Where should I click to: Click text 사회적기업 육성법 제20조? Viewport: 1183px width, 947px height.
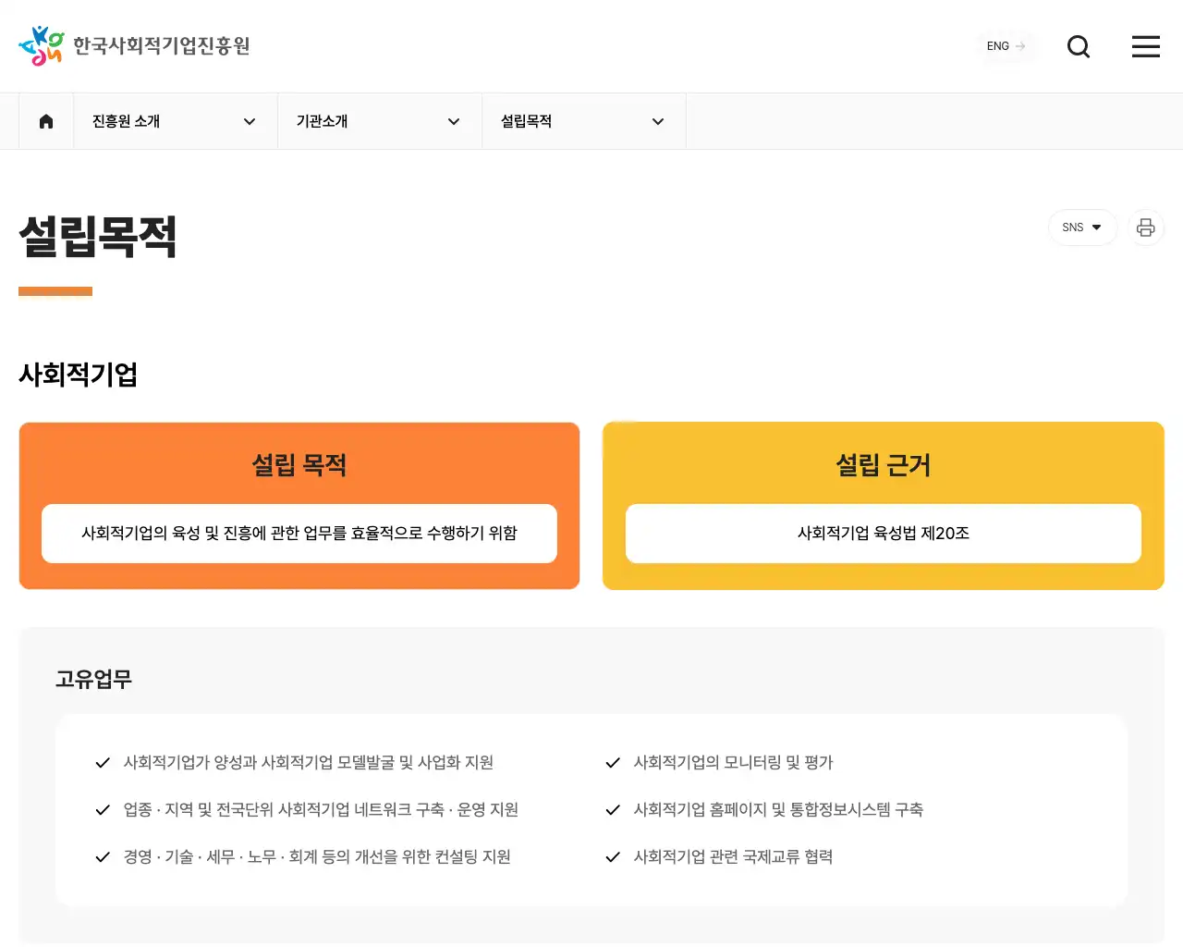click(884, 533)
